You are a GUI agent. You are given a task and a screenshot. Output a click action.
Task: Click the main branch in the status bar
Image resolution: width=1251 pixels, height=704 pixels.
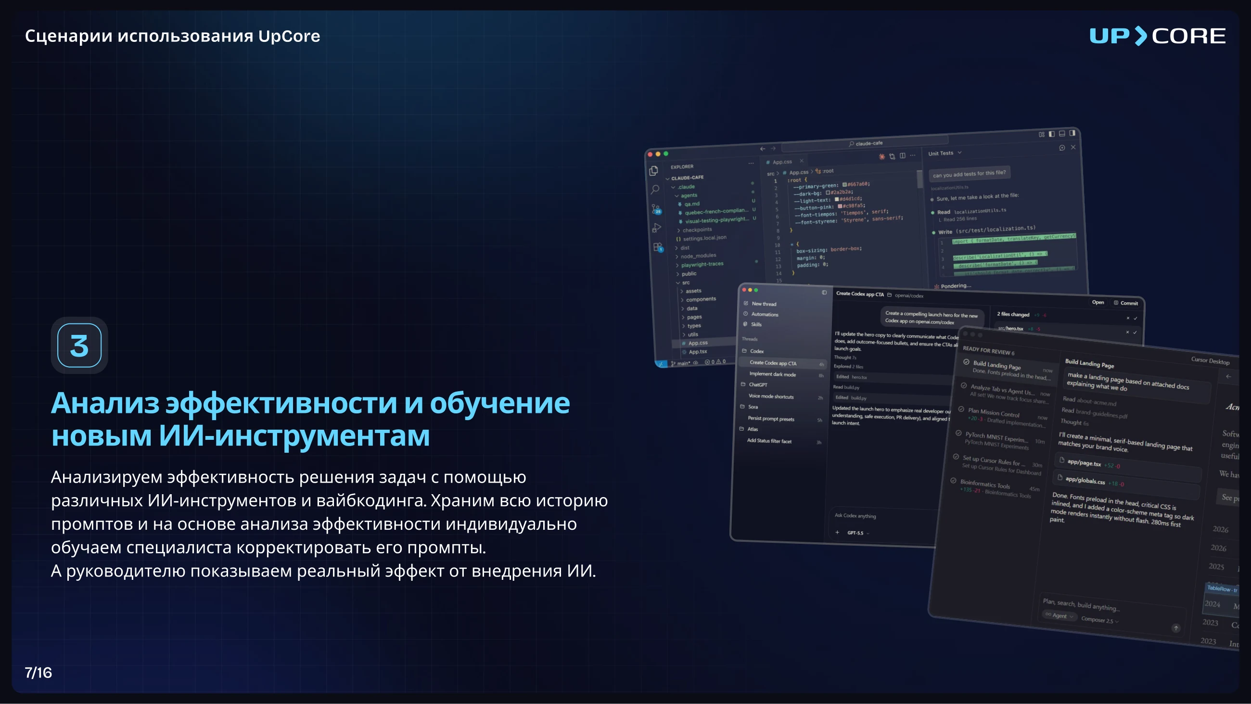(680, 363)
